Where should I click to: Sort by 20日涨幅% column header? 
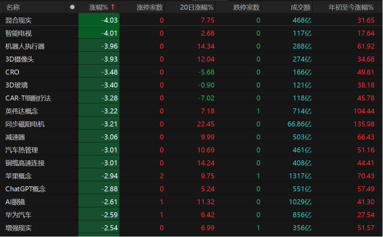(197, 7)
